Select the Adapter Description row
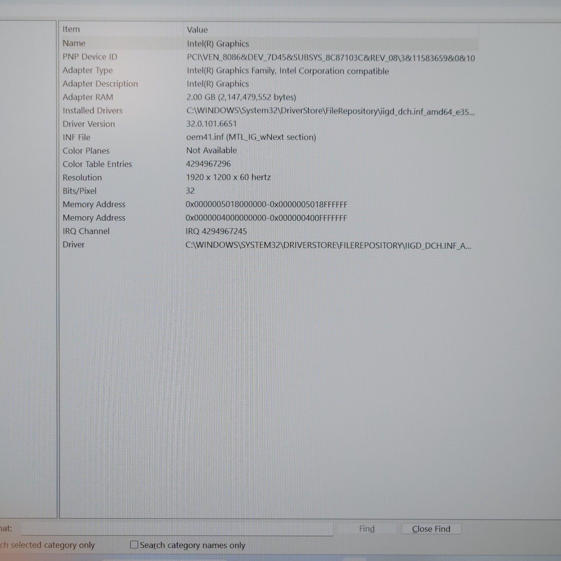The width and height of the screenshot is (561, 561). (x=100, y=84)
